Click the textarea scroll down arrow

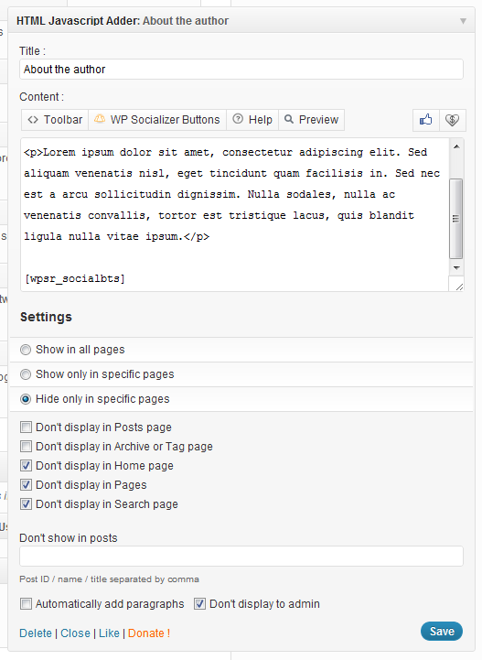click(x=456, y=267)
